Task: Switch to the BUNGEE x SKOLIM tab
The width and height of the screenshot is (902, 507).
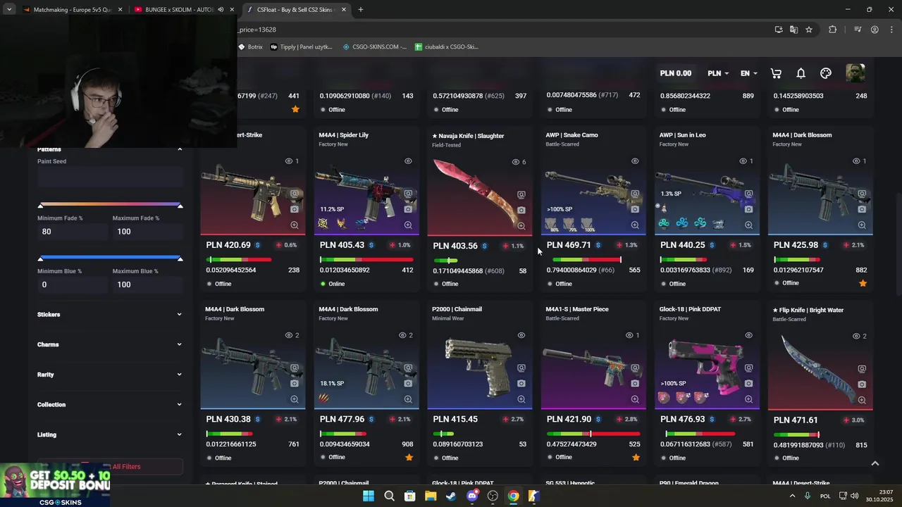Action: [183, 10]
